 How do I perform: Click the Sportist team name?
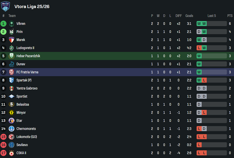[22, 97]
